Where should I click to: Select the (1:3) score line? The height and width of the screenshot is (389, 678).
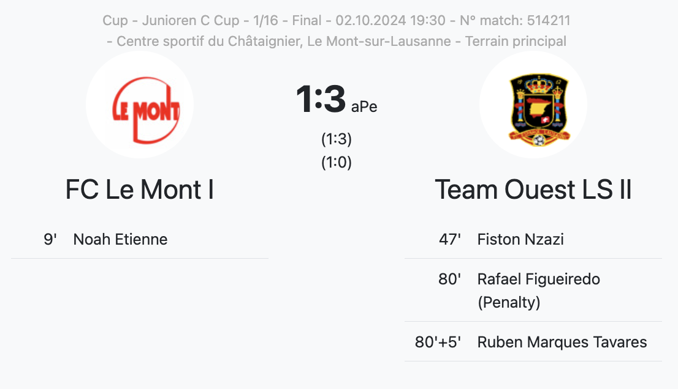tap(337, 139)
